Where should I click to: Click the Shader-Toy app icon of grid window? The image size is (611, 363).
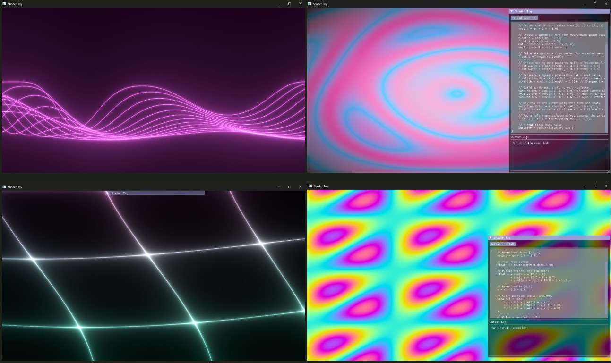pos(4,187)
